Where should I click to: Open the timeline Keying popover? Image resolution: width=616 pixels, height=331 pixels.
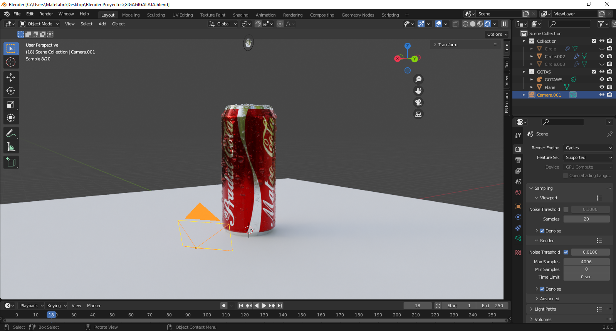coord(57,306)
